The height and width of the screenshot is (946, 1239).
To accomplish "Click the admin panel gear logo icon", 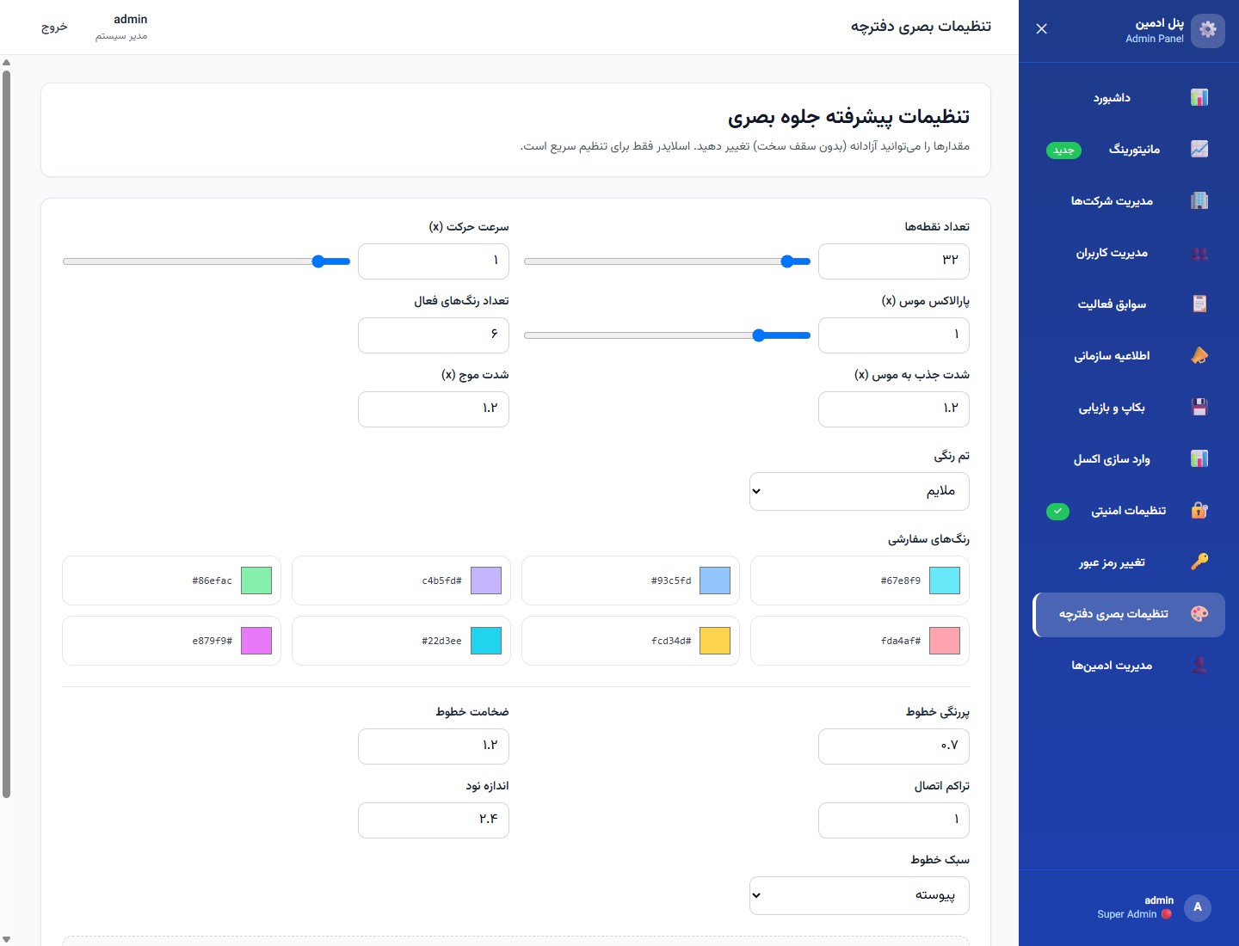I will point(1208,30).
